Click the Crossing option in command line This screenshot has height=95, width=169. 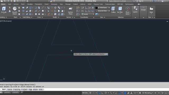[16, 89]
